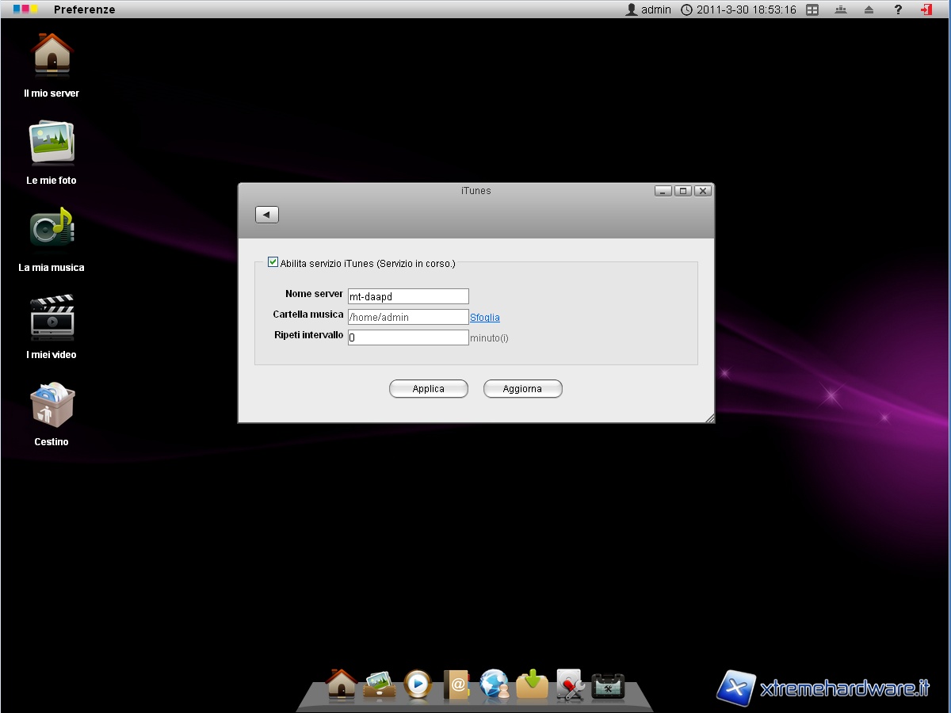This screenshot has width=951, height=713.
Task: Open the address book dock icon
Action: (456, 684)
